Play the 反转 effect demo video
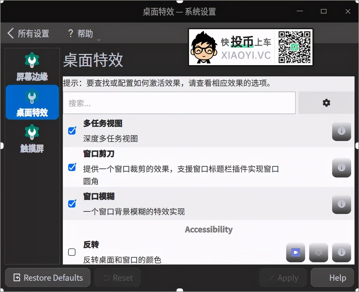359x292 pixels. (x=295, y=253)
